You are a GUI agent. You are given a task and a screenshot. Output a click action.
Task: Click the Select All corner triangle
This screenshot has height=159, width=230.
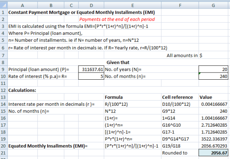(x=4, y=6)
